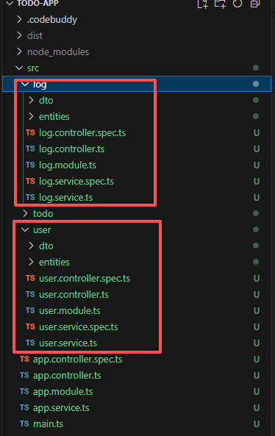Click the status dot on the selected log row

pyautogui.click(x=256, y=84)
